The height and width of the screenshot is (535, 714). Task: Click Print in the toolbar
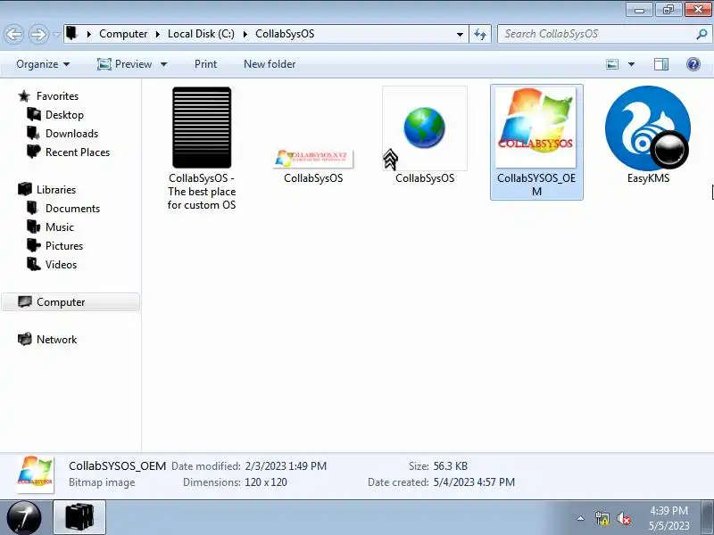205,64
